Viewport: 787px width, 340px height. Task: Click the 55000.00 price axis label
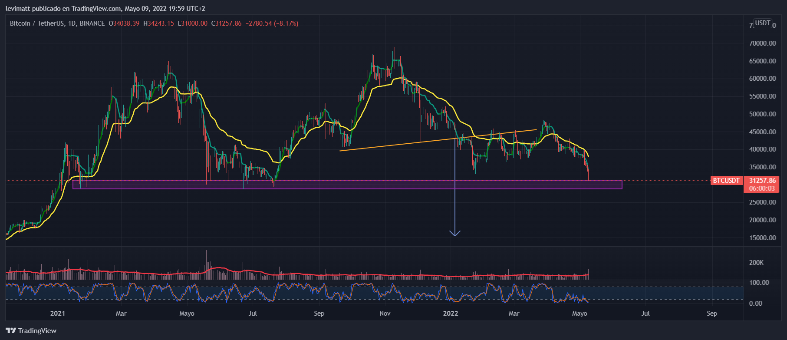click(762, 96)
